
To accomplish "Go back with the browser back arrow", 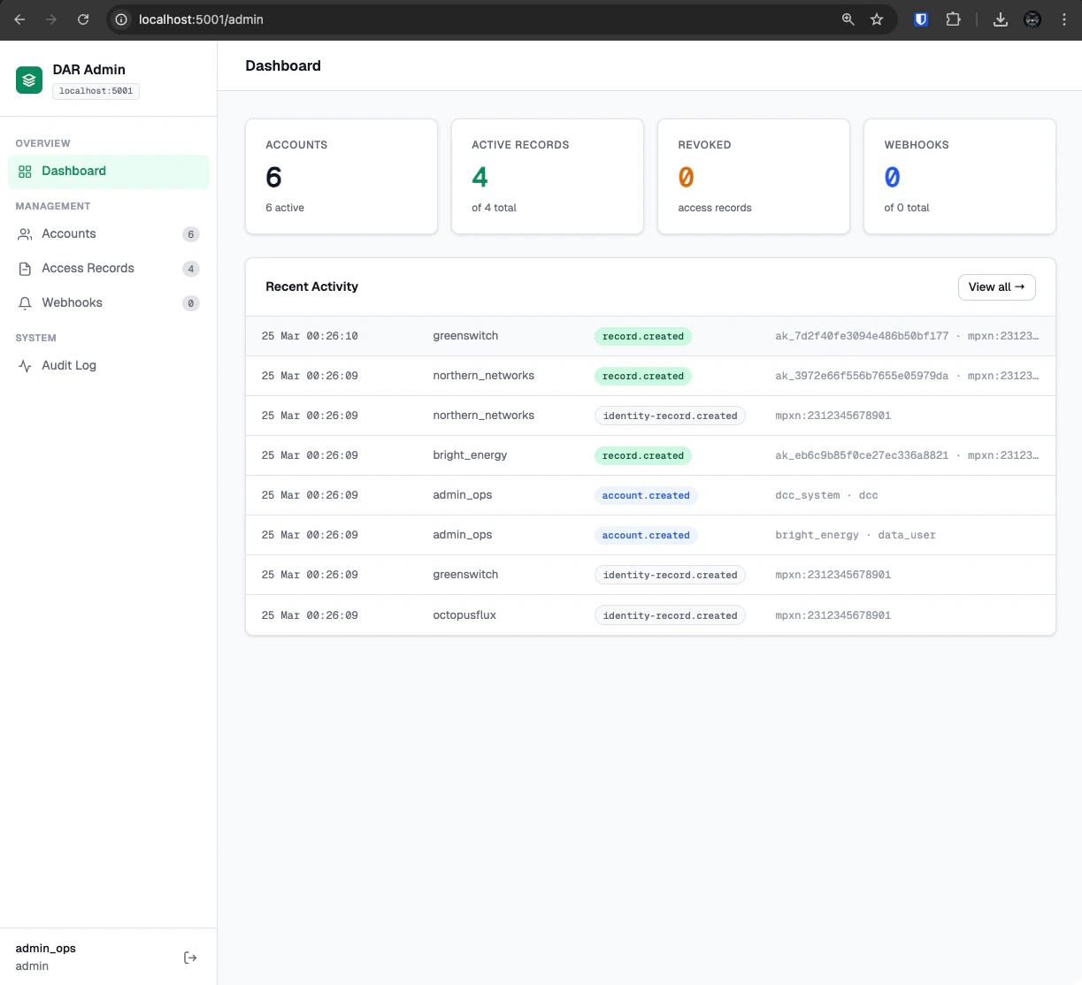I will point(19,19).
